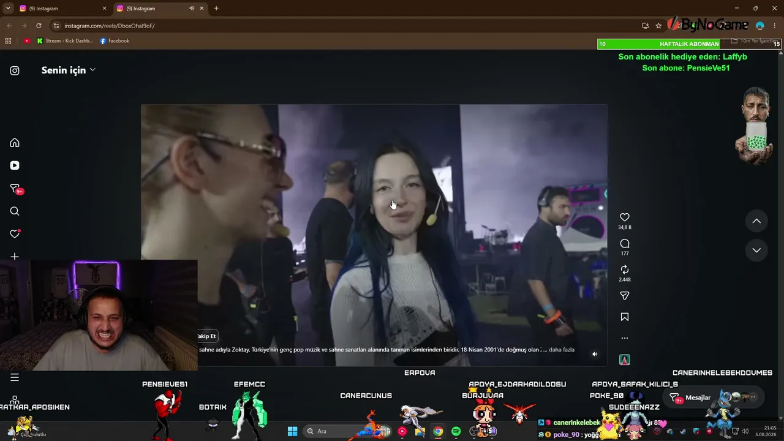The height and width of the screenshot is (441, 784).
Task: Open a new browser tab
Action: pos(216,9)
